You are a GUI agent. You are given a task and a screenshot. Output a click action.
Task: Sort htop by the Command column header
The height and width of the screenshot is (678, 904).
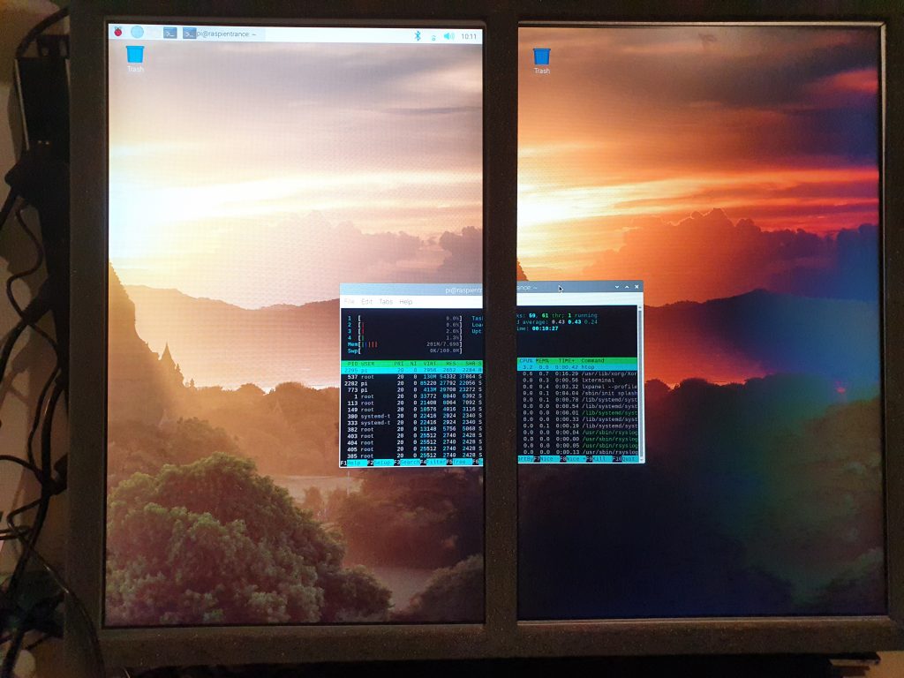coord(592,361)
